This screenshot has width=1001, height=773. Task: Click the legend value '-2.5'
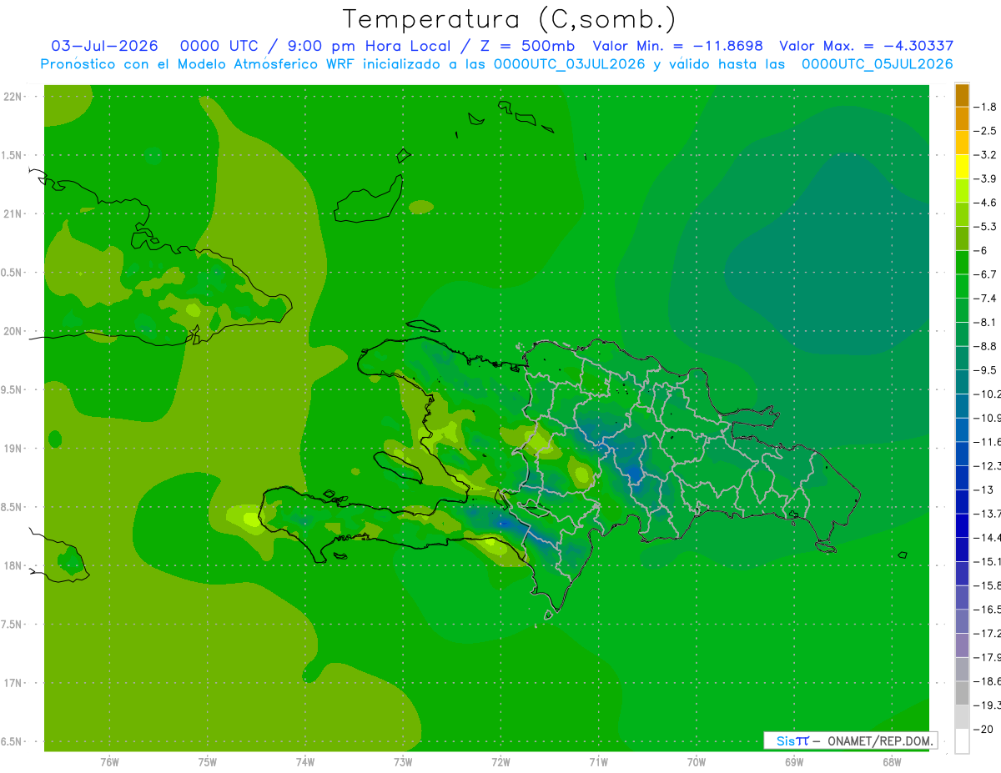point(986,131)
